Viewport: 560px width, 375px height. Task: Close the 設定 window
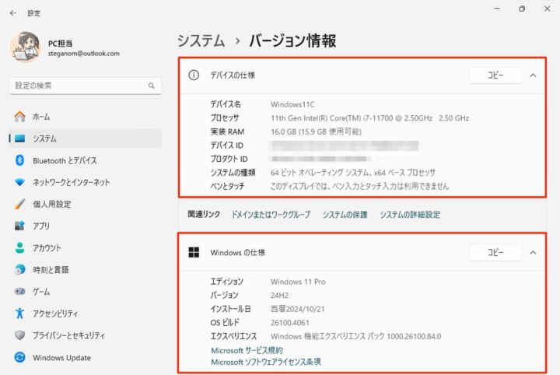click(x=547, y=9)
